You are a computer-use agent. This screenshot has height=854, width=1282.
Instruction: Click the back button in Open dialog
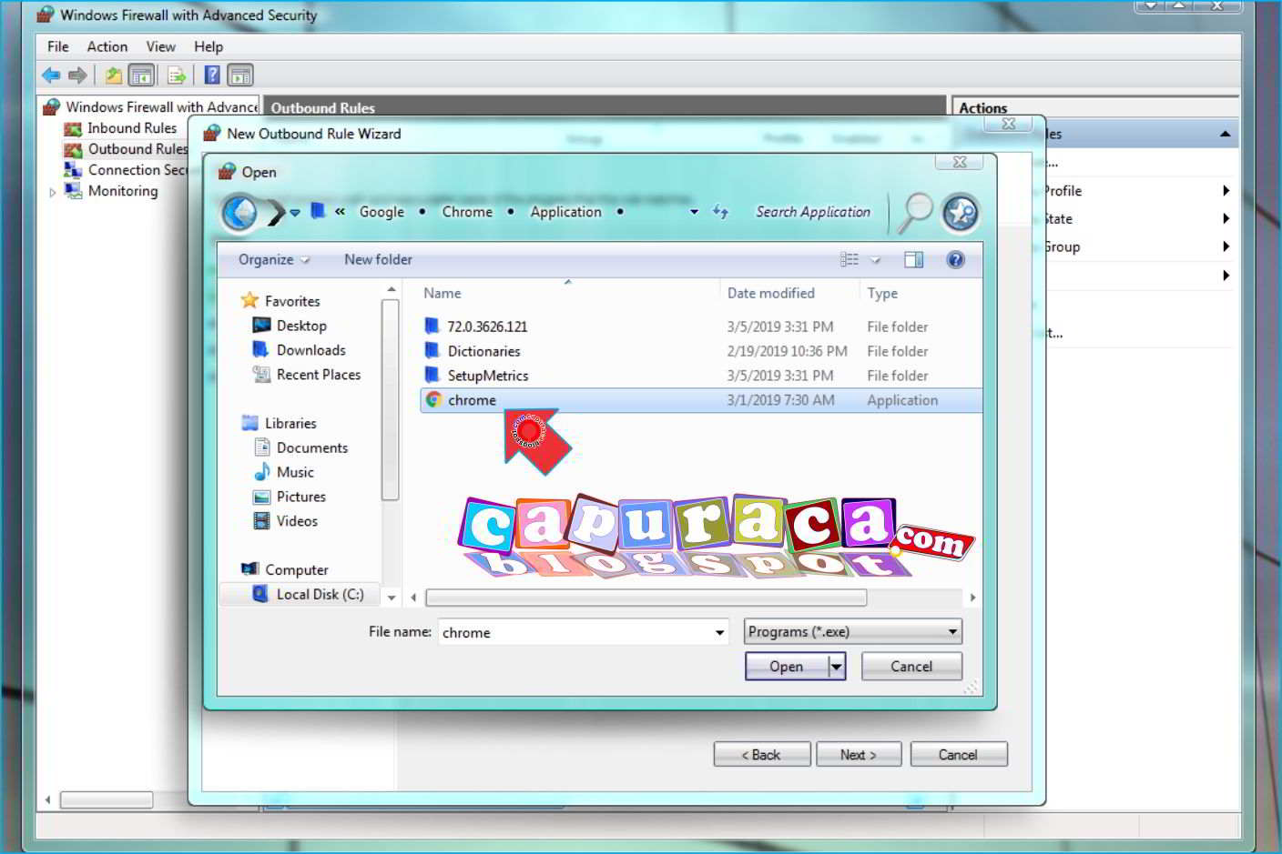(x=239, y=213)
